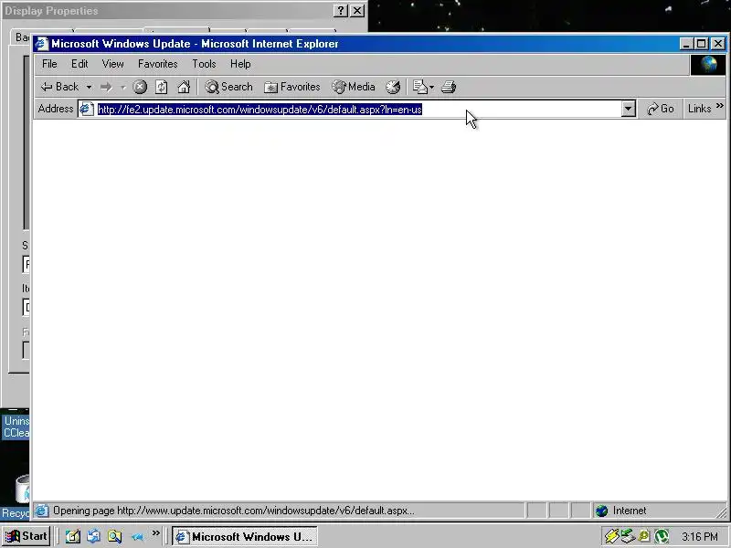Go to the home page icon
The width and height of the screenshot is (731, 548).
(x=184, y=87)
